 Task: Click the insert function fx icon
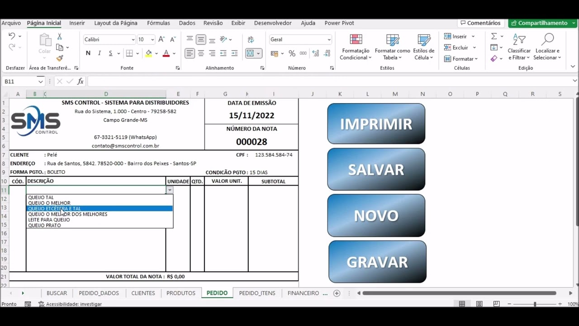coord(81,81)
